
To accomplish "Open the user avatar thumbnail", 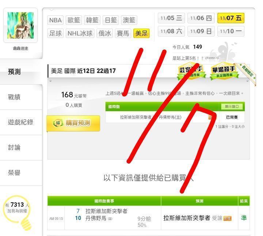I will (20, 25).
